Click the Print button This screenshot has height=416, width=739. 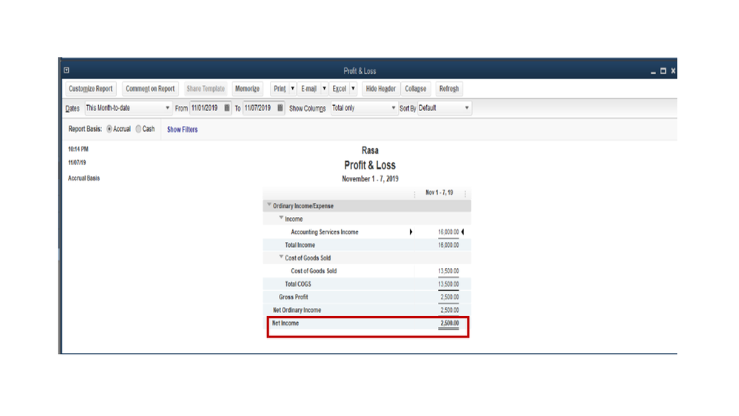pyautogui.click(x=280, y=89)
